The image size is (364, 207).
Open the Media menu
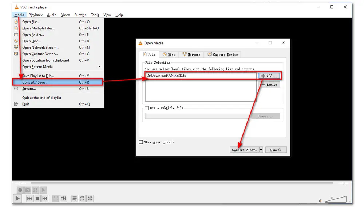[19, 15]
